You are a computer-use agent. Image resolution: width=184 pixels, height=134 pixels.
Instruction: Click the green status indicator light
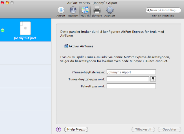tap(3, 30)
